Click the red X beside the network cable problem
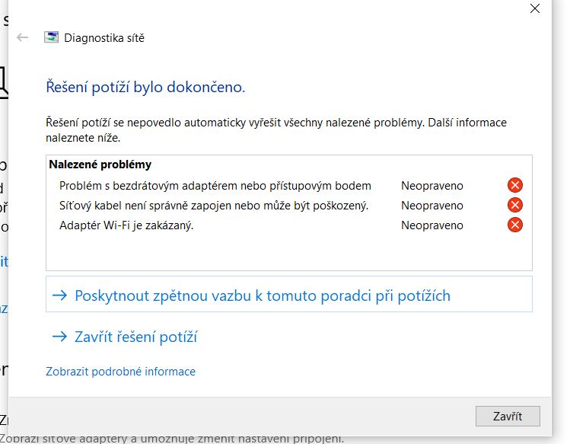This screenshot has height=444, width=570. 515,205
